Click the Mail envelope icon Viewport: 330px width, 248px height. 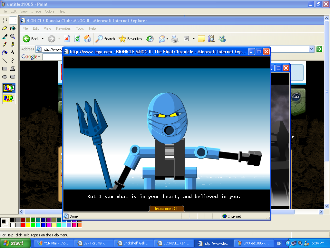tap(162, 39)
